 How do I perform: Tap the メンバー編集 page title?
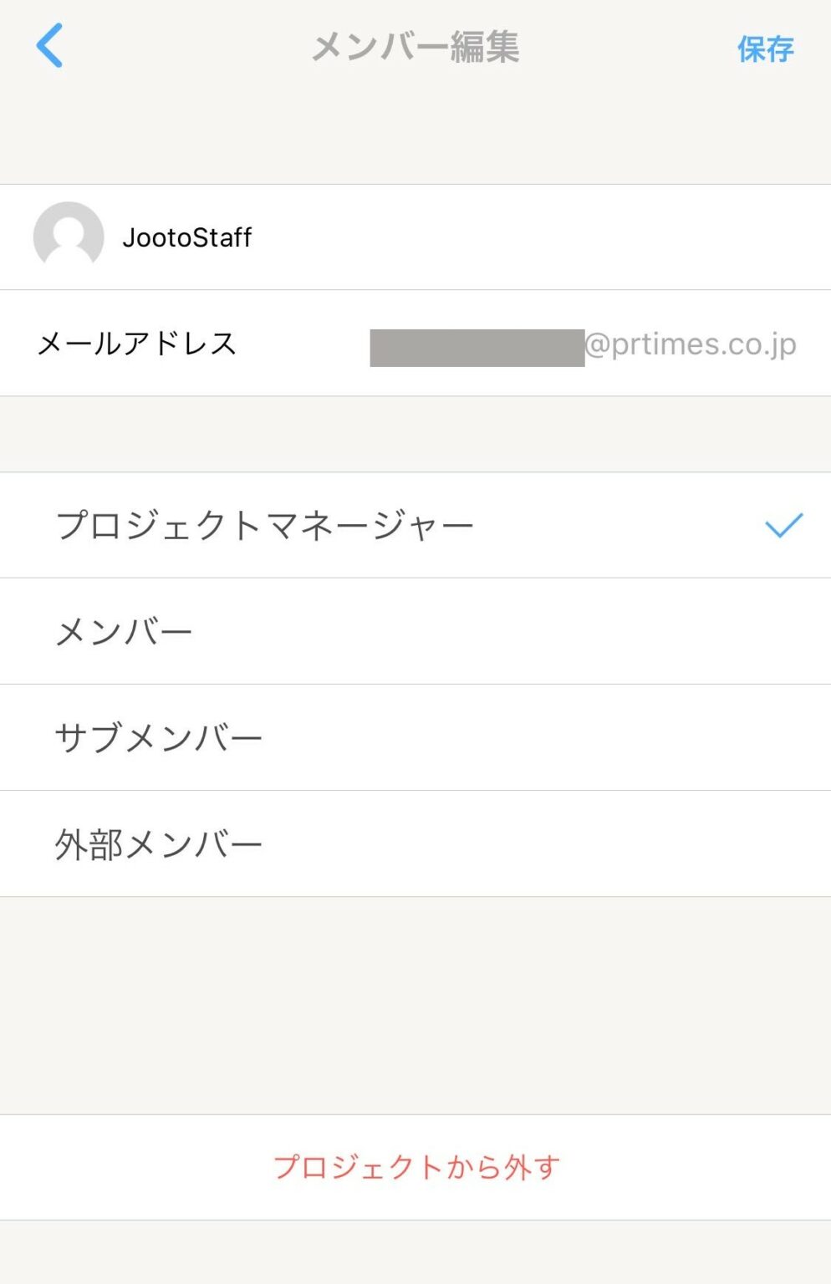pyautogui.click(x=415, y=47)
